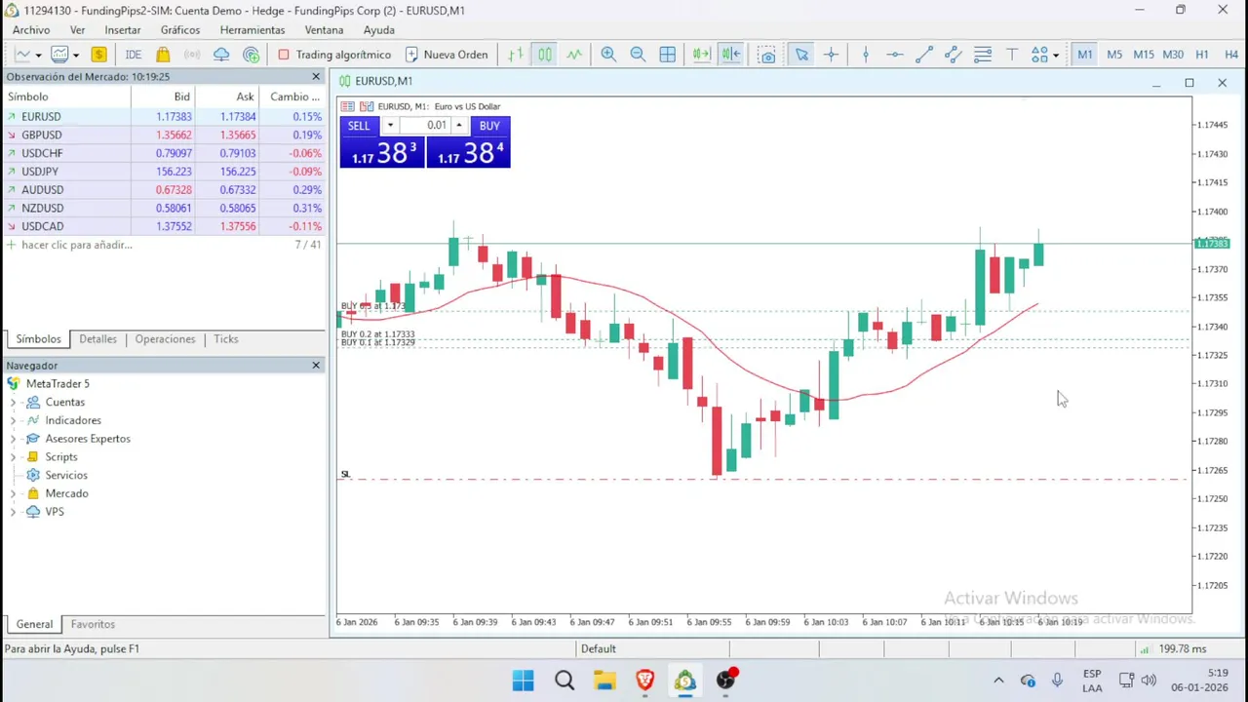1248x702 pixels.
Task: Select M5 timeframe
Action: point(1114,55)
